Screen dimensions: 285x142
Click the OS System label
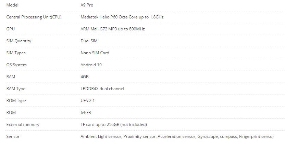point(16,65)
